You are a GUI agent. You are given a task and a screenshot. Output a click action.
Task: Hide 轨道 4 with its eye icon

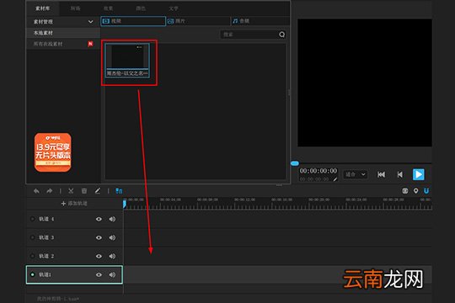click(x=99, y=219)
